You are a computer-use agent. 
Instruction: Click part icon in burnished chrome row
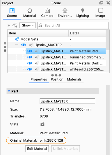tap(37, 57)
